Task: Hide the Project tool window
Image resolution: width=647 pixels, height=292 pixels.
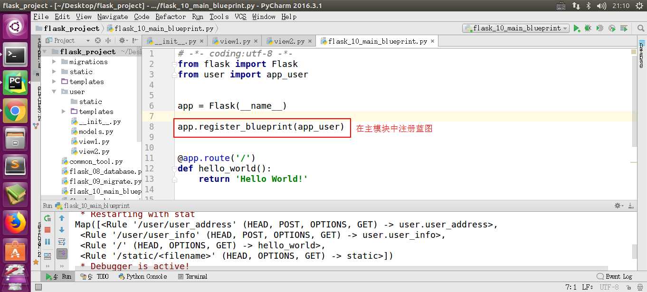Action: 134,41
